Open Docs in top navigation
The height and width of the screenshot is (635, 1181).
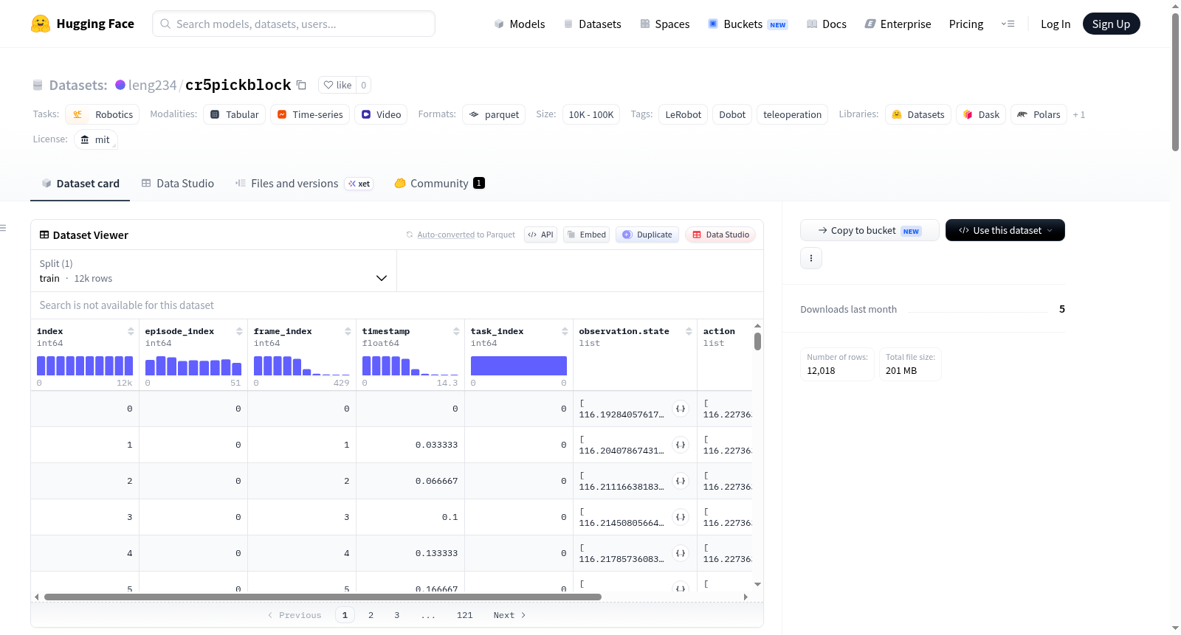click(827, 24)
